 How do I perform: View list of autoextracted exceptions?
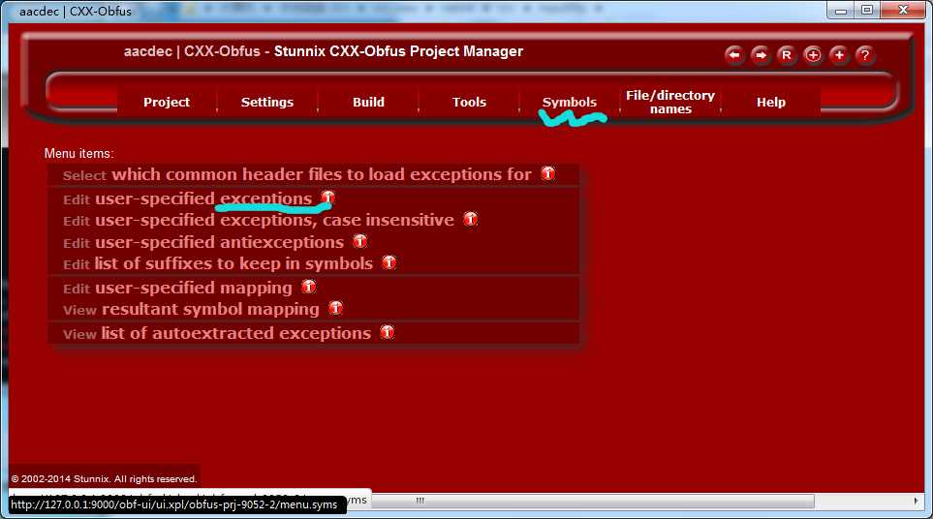(217, 333)
